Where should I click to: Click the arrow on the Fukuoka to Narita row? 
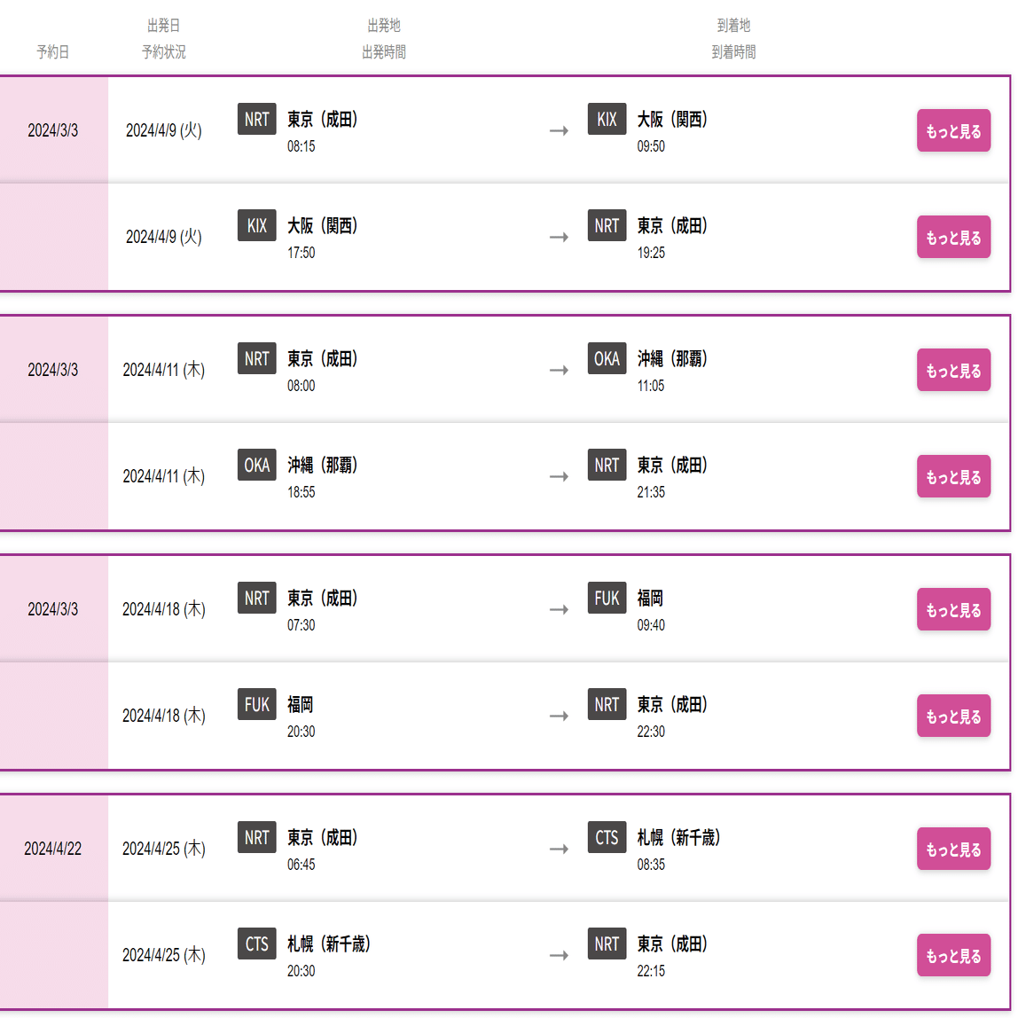pos(558,716)
